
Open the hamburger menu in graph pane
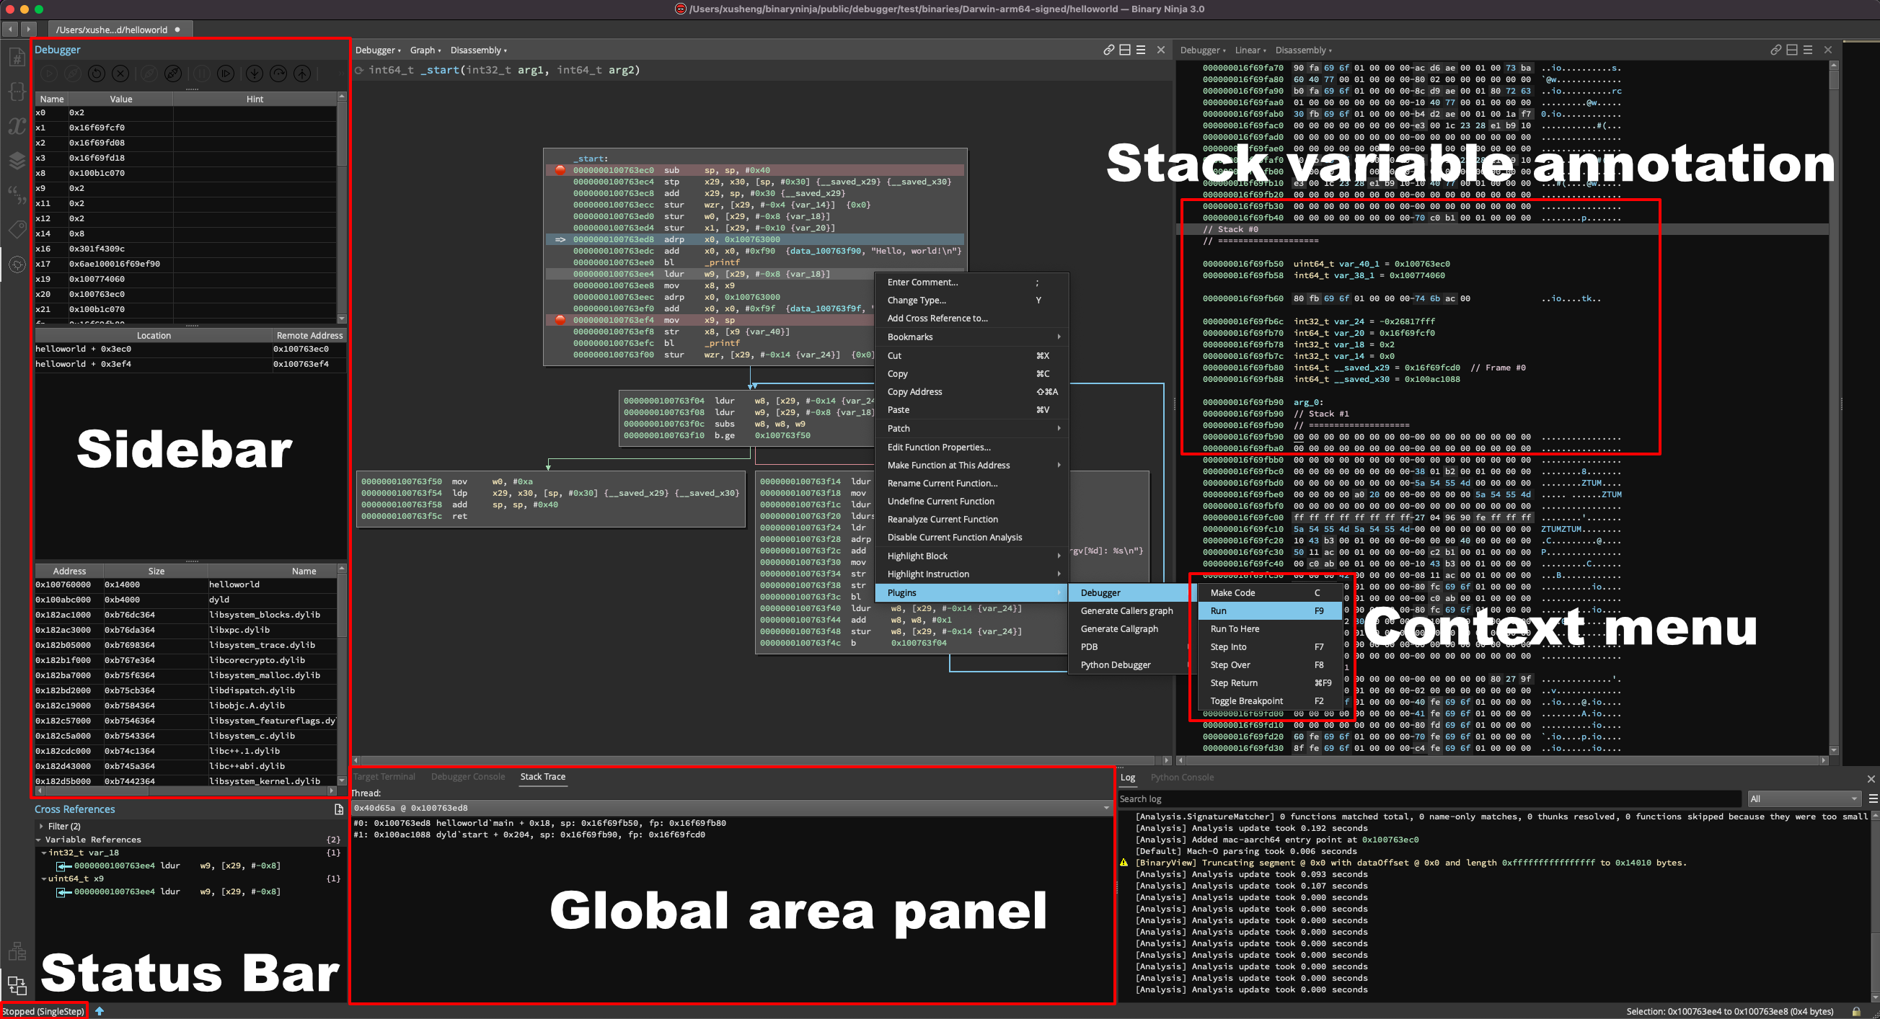coord(1141,50)
